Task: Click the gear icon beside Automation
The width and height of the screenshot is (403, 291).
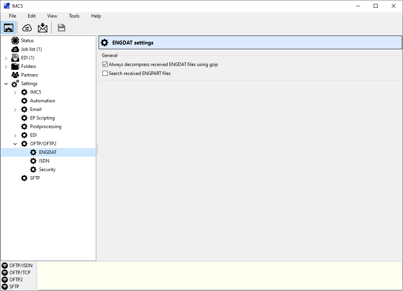Action: click(x=24, y=101)
